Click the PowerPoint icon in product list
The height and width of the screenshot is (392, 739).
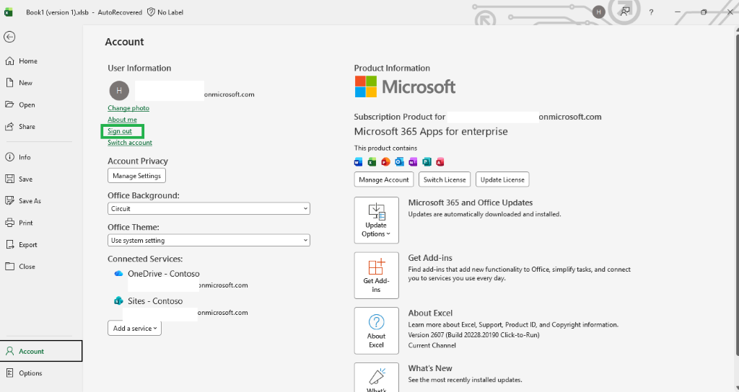coord(385,162)
